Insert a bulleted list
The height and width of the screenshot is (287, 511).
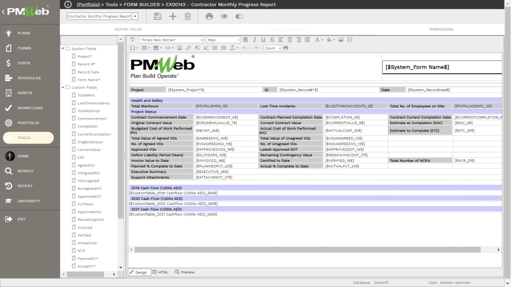click(x=224, y=48)
